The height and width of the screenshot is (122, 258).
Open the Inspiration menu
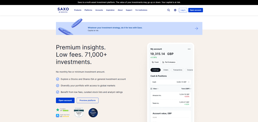[110, 10]
